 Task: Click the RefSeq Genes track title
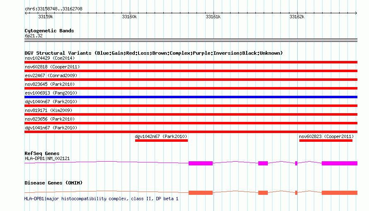click(x=42, y=153)
